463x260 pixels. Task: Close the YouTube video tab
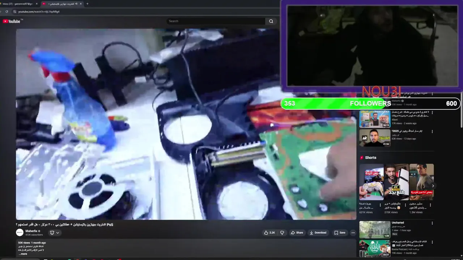click(81, 4)
